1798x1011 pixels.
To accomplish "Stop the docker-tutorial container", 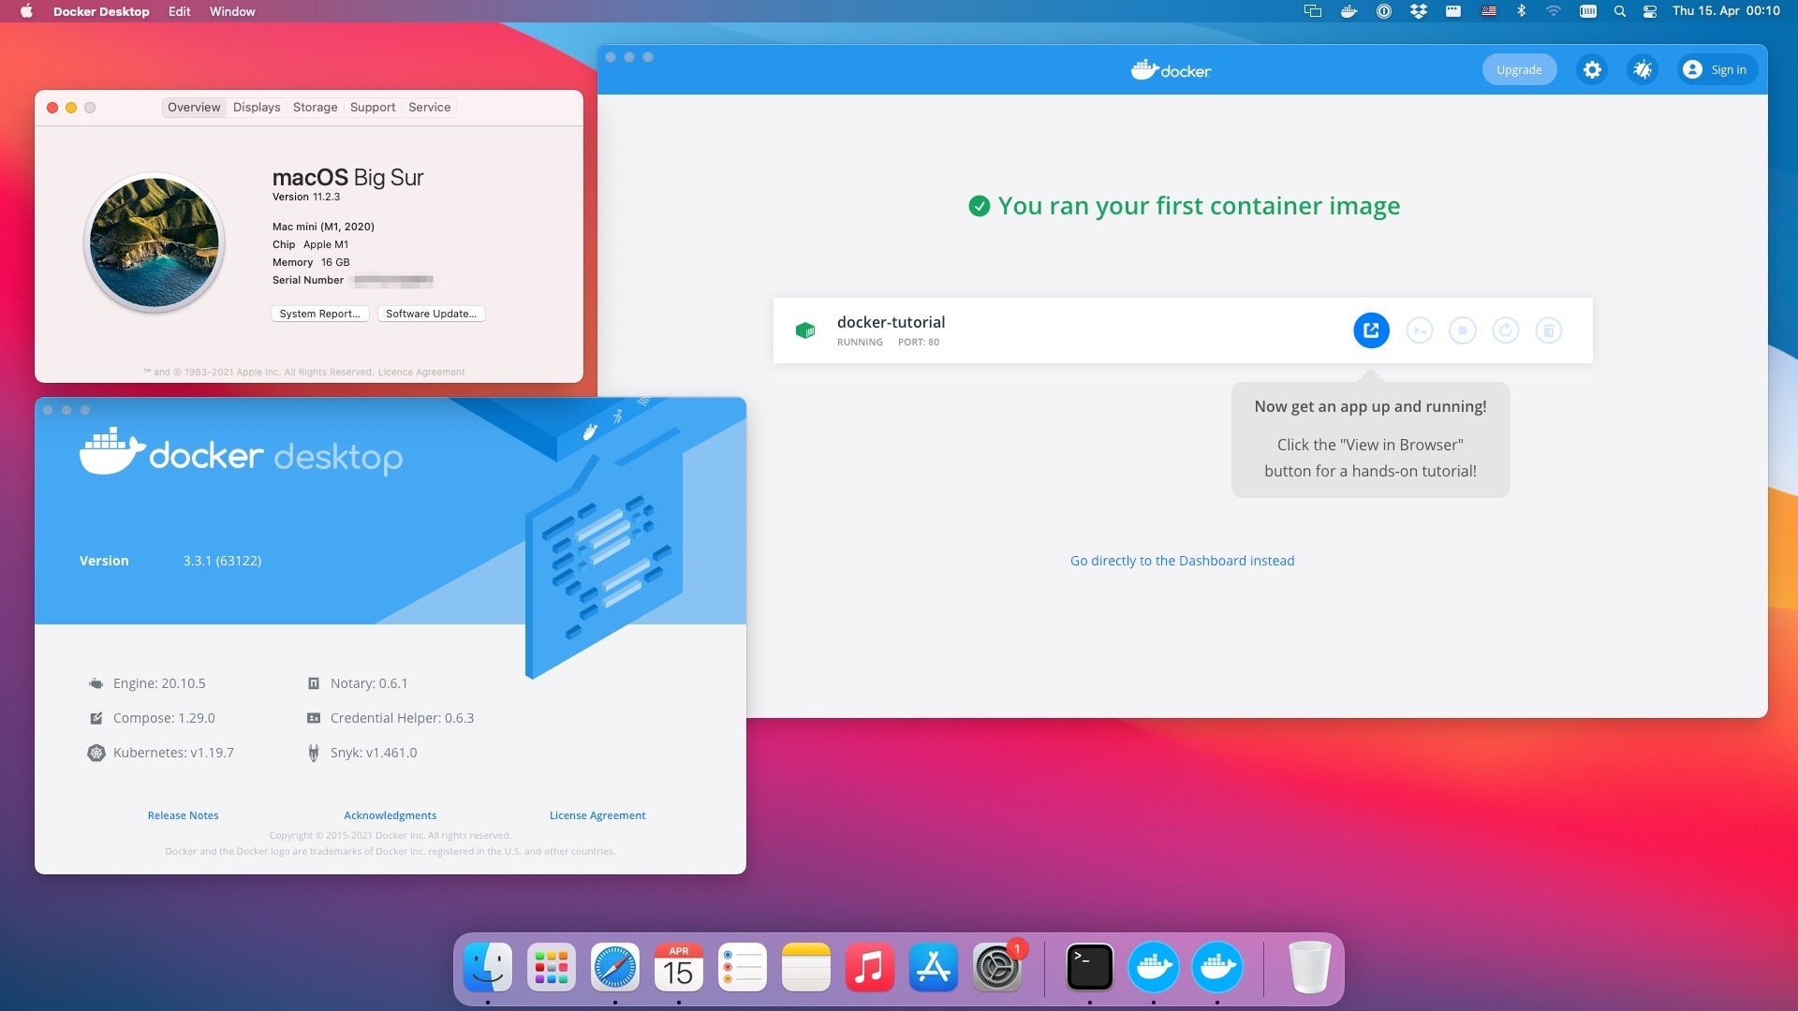I will click(1464, 330).
